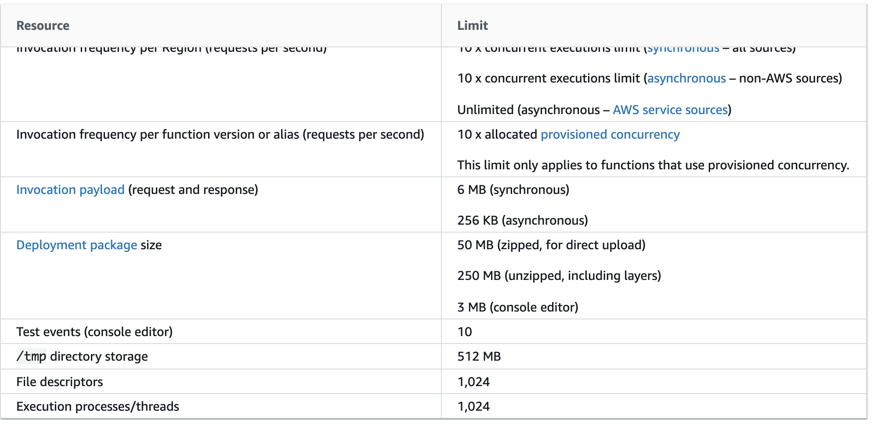
Task: Open the Invocation payload link
Action: (x=70, y=190)
